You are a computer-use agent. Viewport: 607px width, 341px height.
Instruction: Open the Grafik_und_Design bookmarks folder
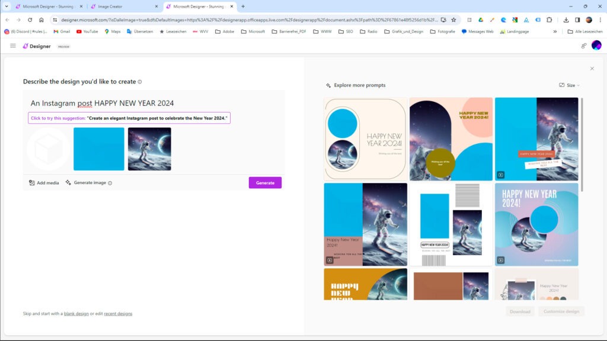404,32
